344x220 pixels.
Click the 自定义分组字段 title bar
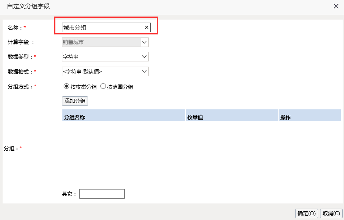pos(167,6)
